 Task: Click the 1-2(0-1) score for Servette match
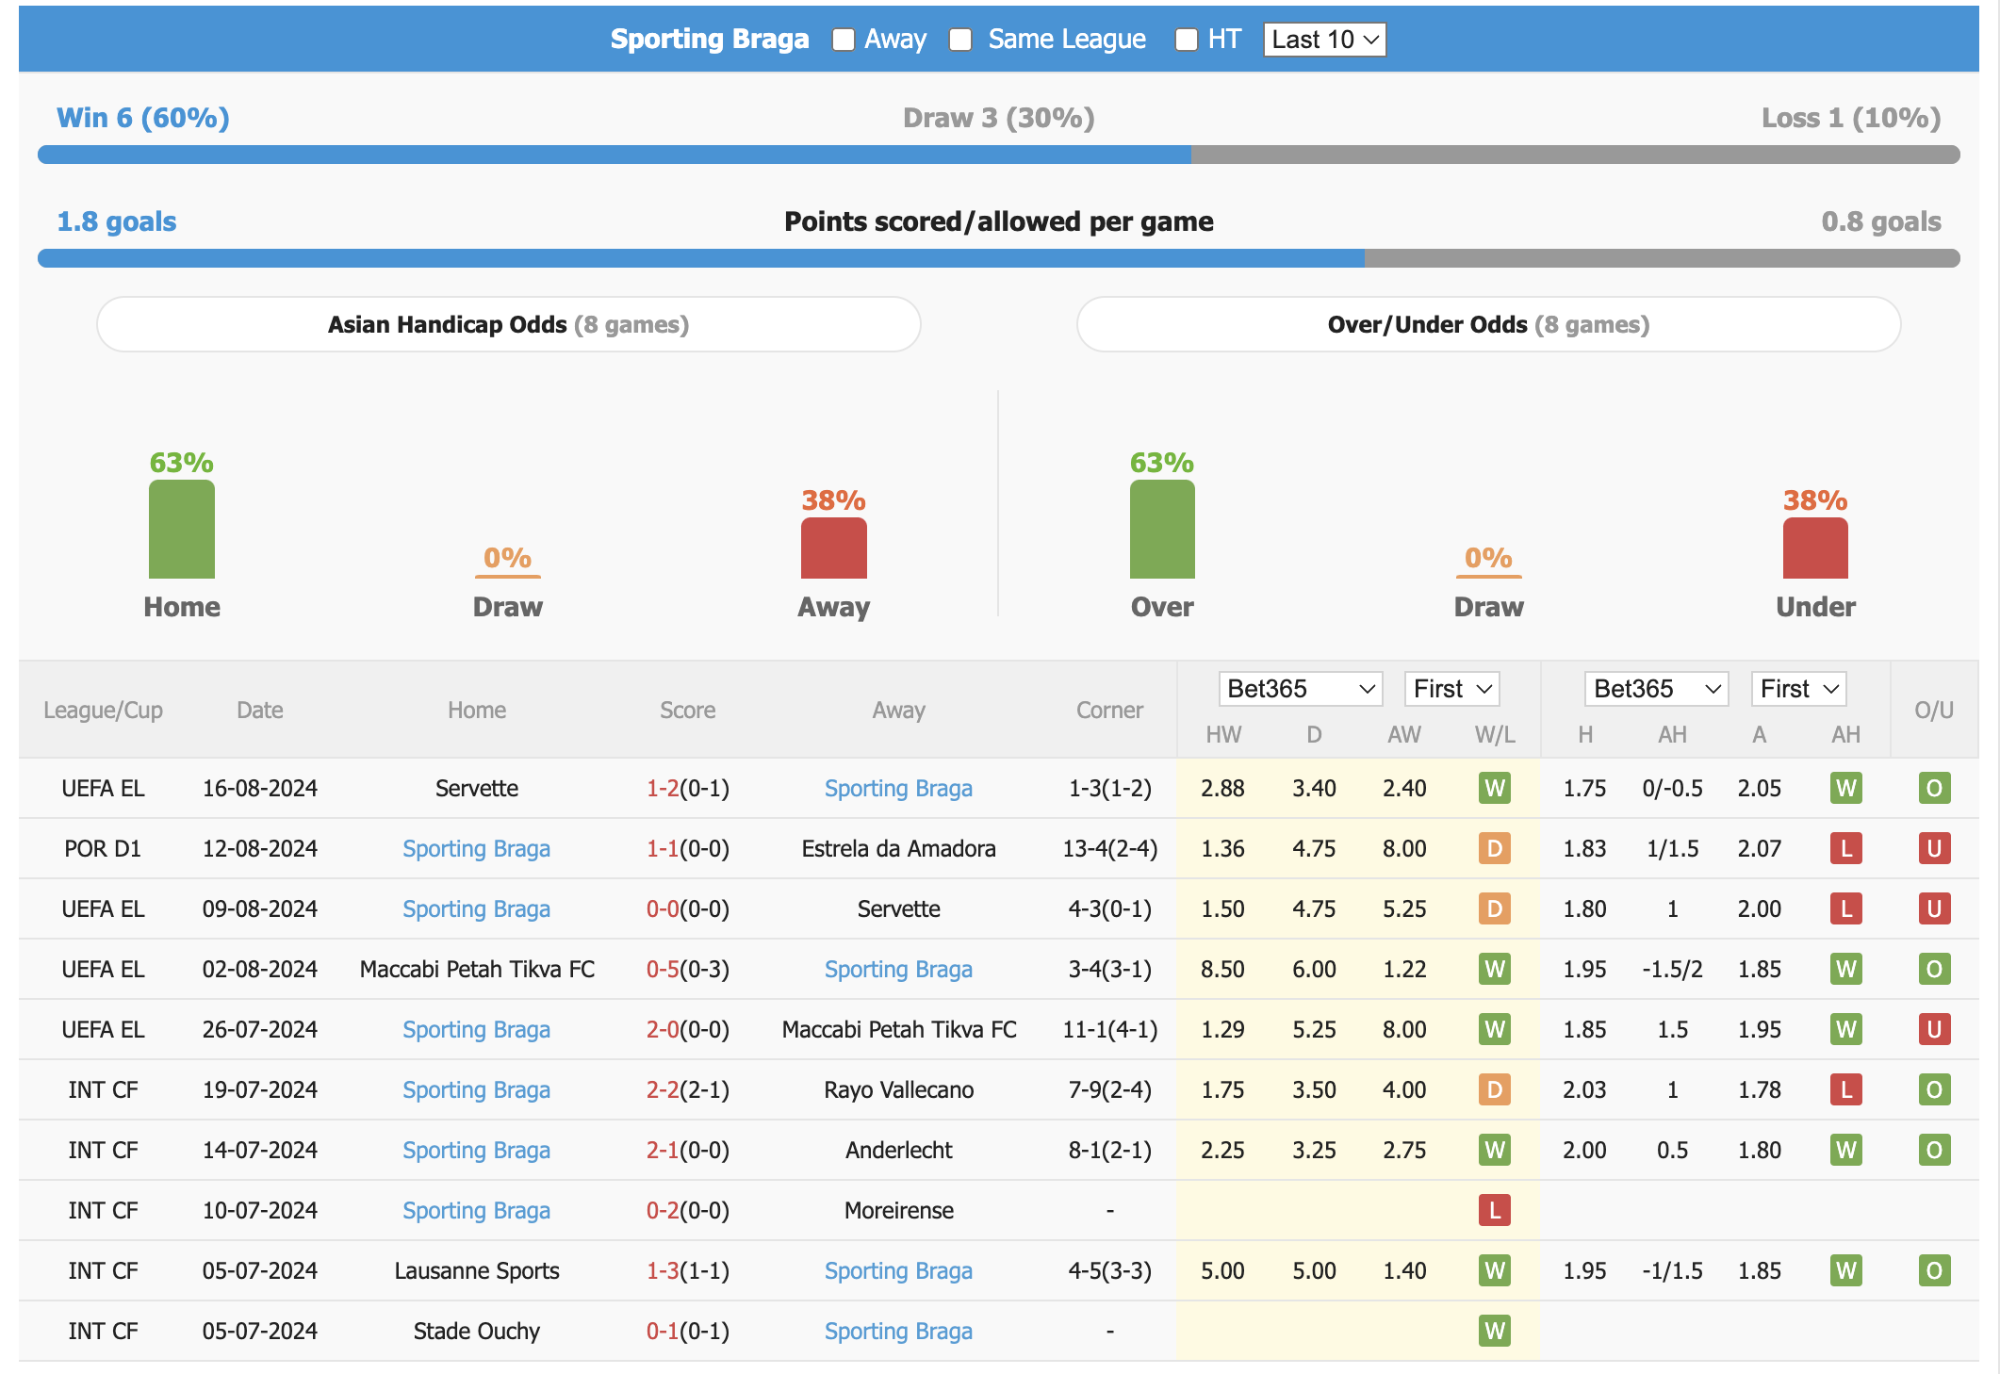[x=688, y=788]
